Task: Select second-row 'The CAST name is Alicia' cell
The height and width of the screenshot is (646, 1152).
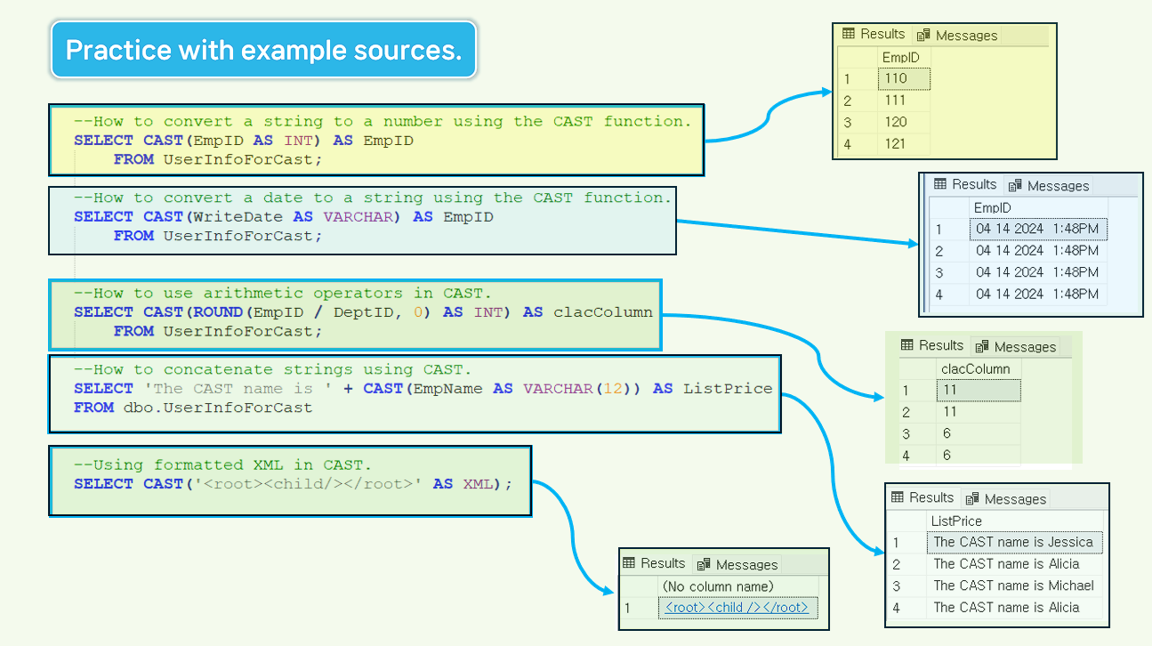Action: click(x=1014, y=563)
